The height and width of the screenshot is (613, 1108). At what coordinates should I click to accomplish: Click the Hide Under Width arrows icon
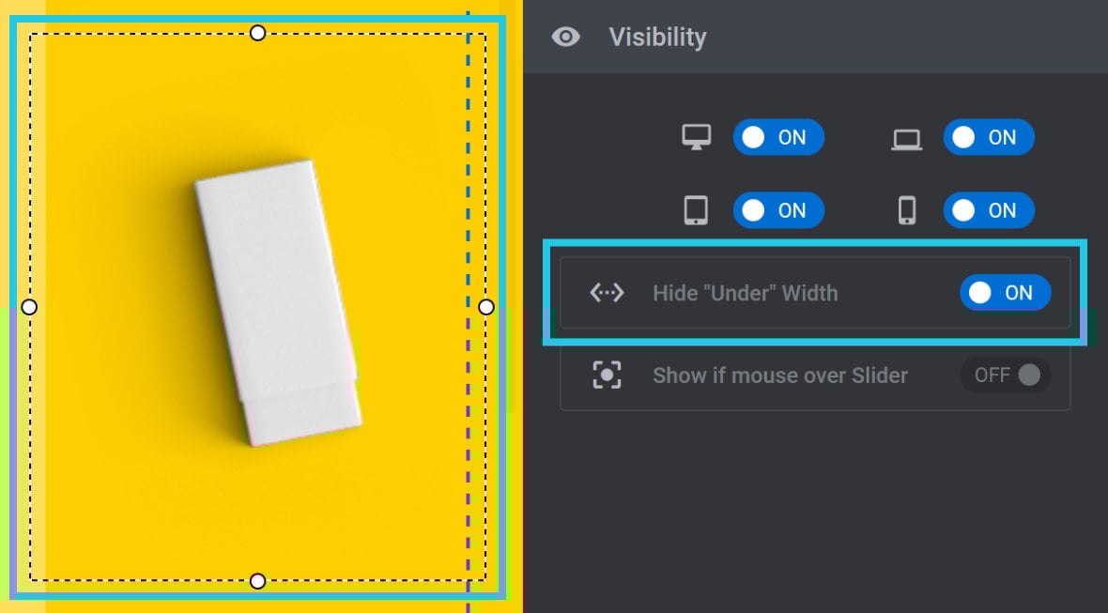point(607,292)
